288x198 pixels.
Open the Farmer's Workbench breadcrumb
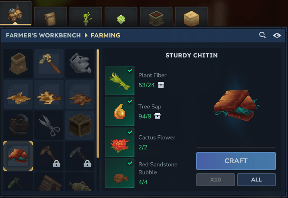point(43,35)
